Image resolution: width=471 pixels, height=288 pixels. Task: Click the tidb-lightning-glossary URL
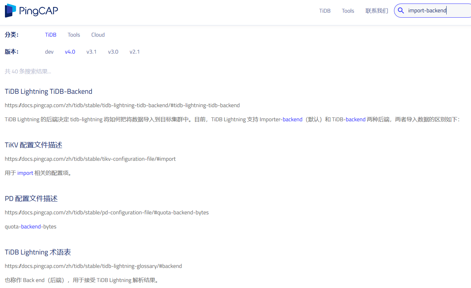(93, 266)
